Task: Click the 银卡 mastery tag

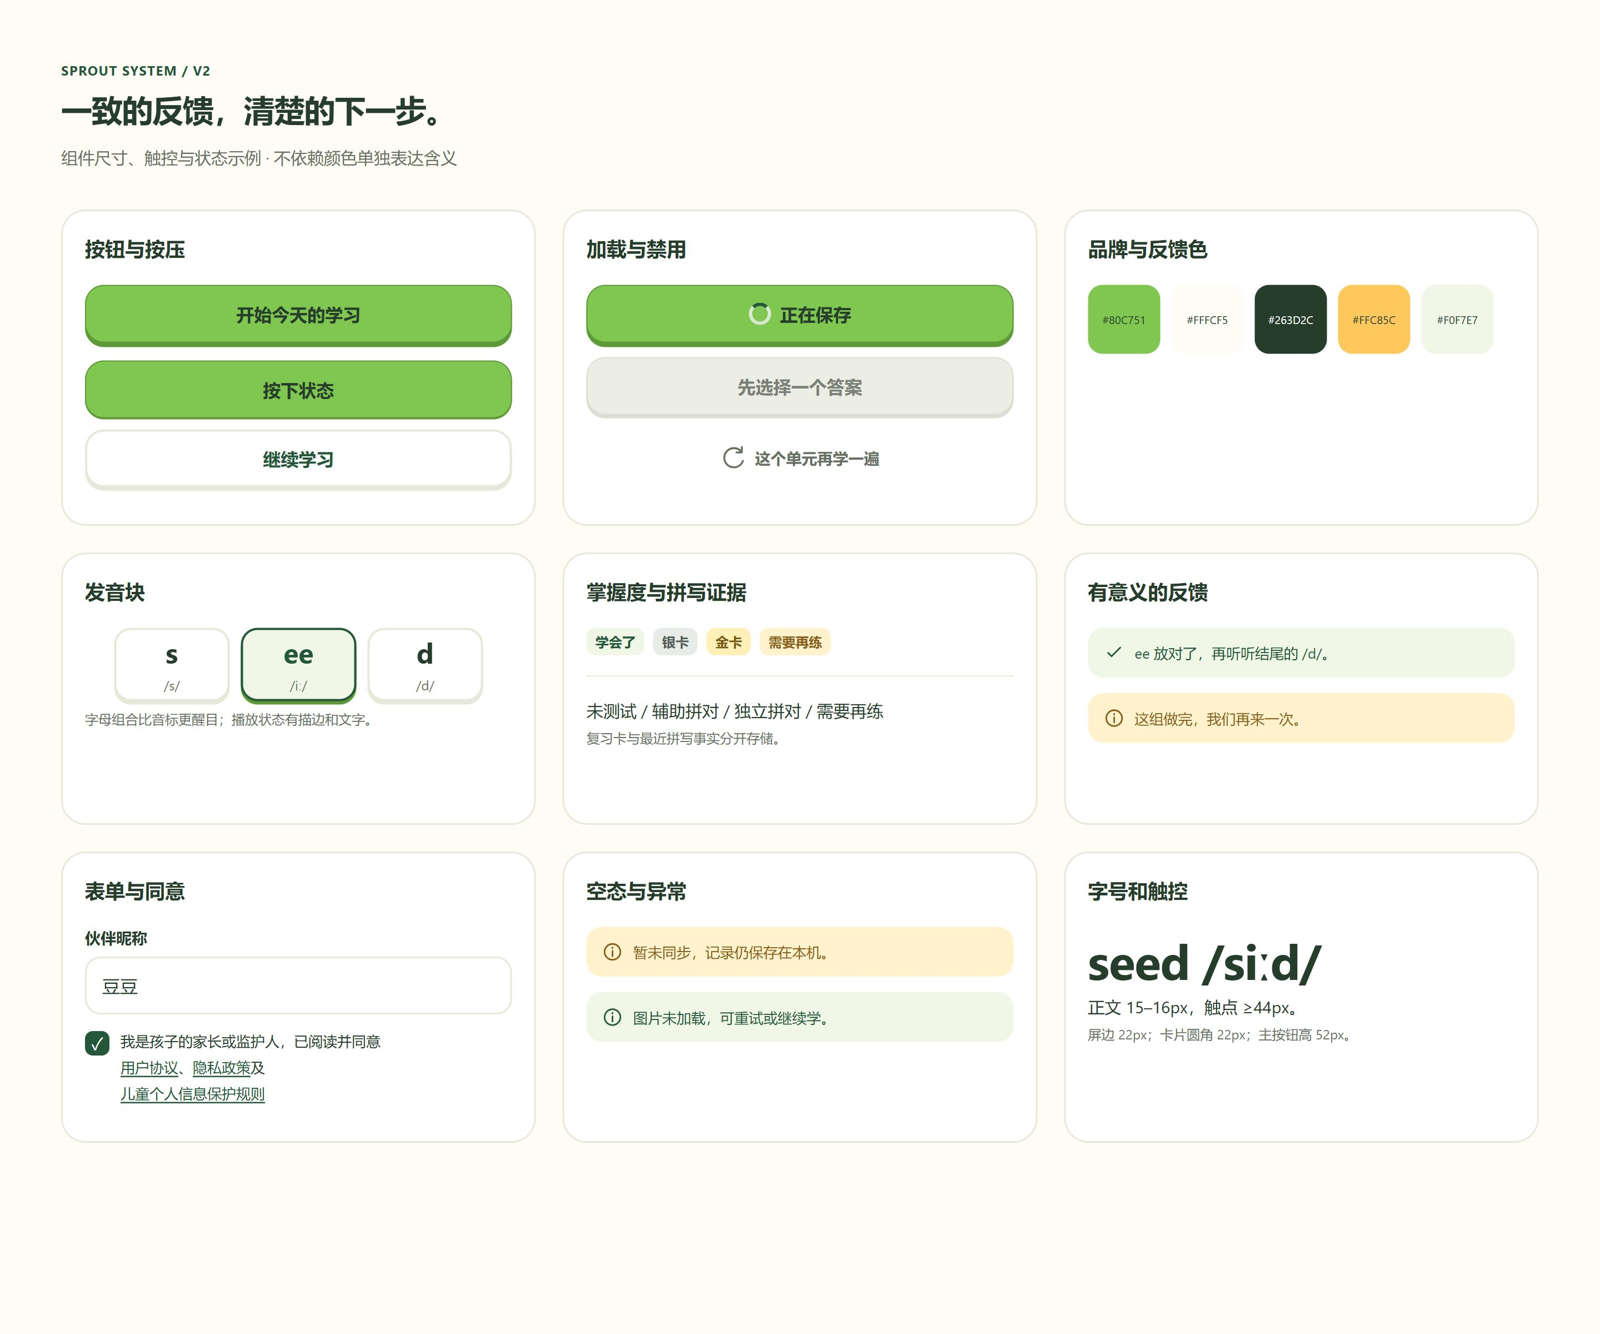Action: point(675,642)
